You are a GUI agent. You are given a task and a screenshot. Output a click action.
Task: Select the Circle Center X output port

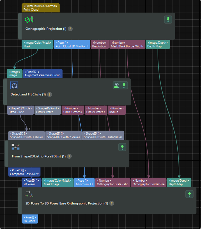coord(73,110)
